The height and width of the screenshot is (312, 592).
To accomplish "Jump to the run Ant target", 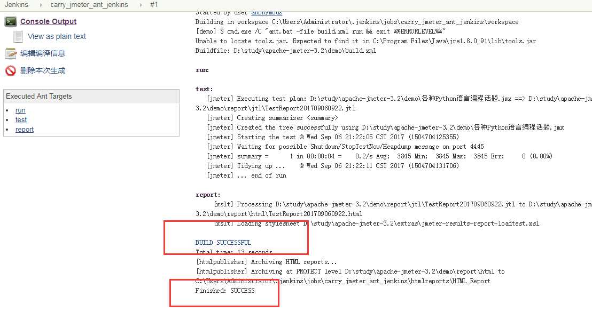I will (20, 110).
